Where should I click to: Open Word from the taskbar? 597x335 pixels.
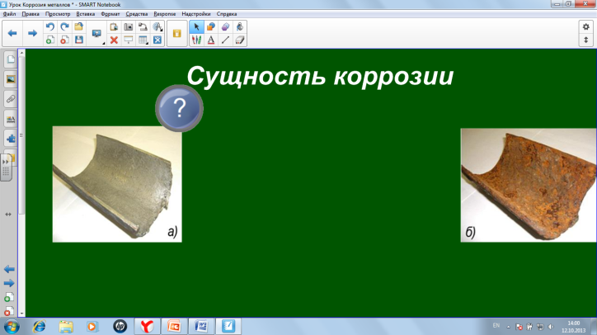point(201,327)
